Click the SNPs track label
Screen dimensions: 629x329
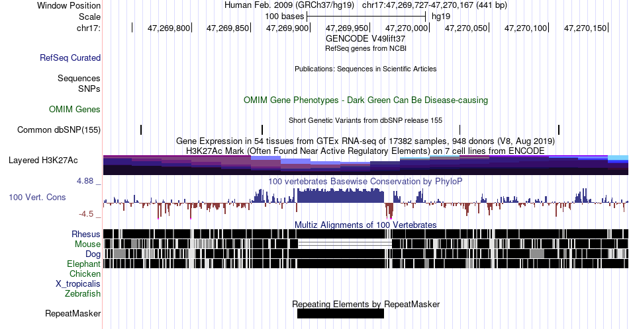(x=89, y=89)
